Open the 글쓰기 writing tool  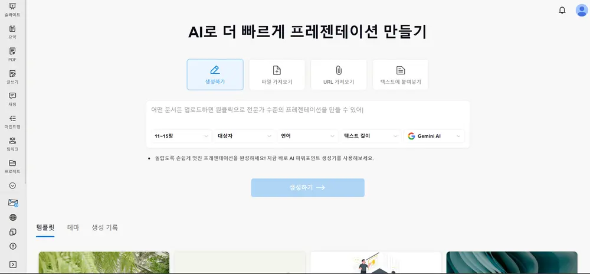pyautogui.click(x=12, y=76)
